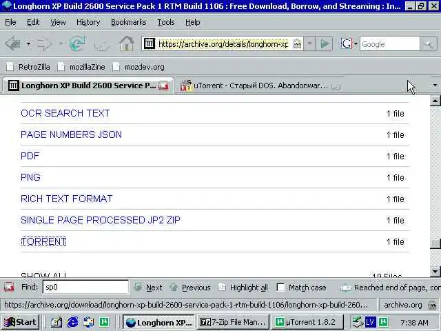Open the Google search engine selector
Viewport: 441px width, 331px height.
[x=349, y=43]
